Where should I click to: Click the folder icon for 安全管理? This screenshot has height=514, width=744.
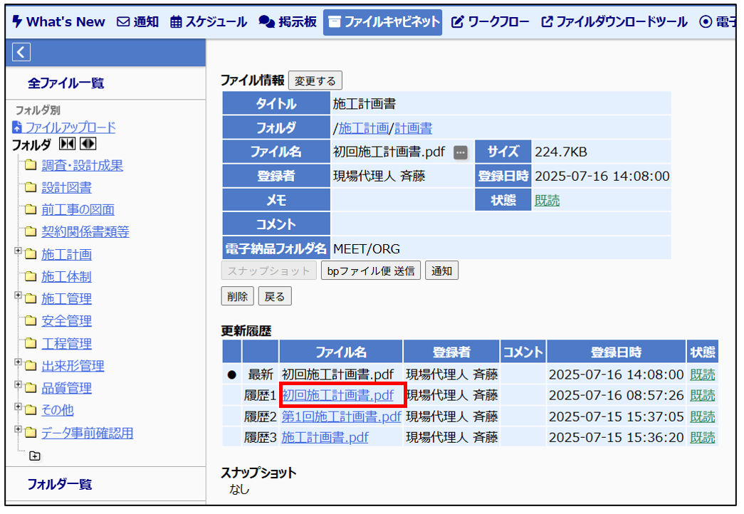point(30,321)
